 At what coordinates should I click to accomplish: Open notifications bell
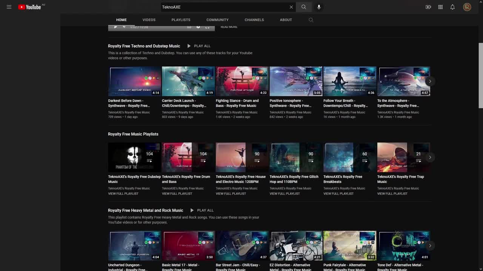[x=452, y=7]
